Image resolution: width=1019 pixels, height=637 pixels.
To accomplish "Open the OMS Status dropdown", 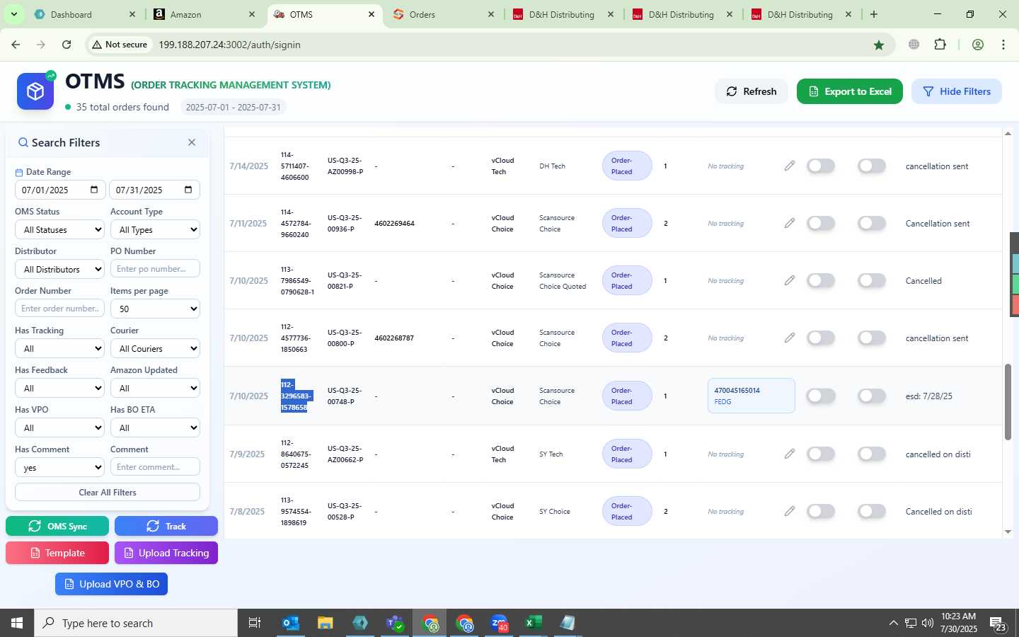I will (60, 229).
